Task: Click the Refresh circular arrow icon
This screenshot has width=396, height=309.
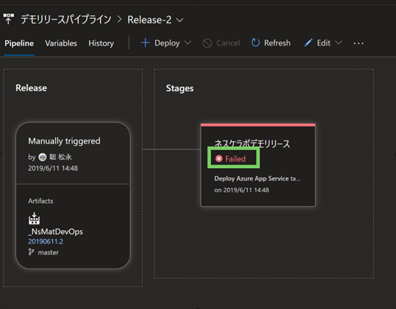Action: 256,43
